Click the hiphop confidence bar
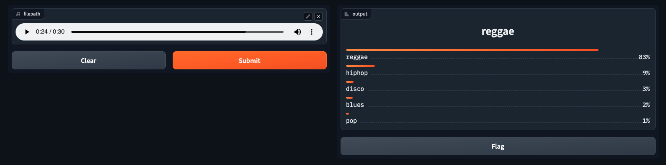The height and width of the screenshot is (165, 666). point(360,66)
